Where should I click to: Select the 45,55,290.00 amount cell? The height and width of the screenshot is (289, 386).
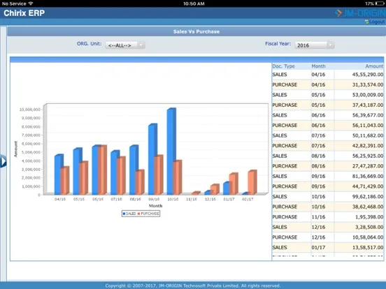359,75
